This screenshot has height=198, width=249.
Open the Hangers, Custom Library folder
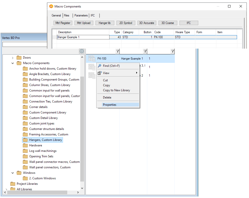(x=45, y=140)
